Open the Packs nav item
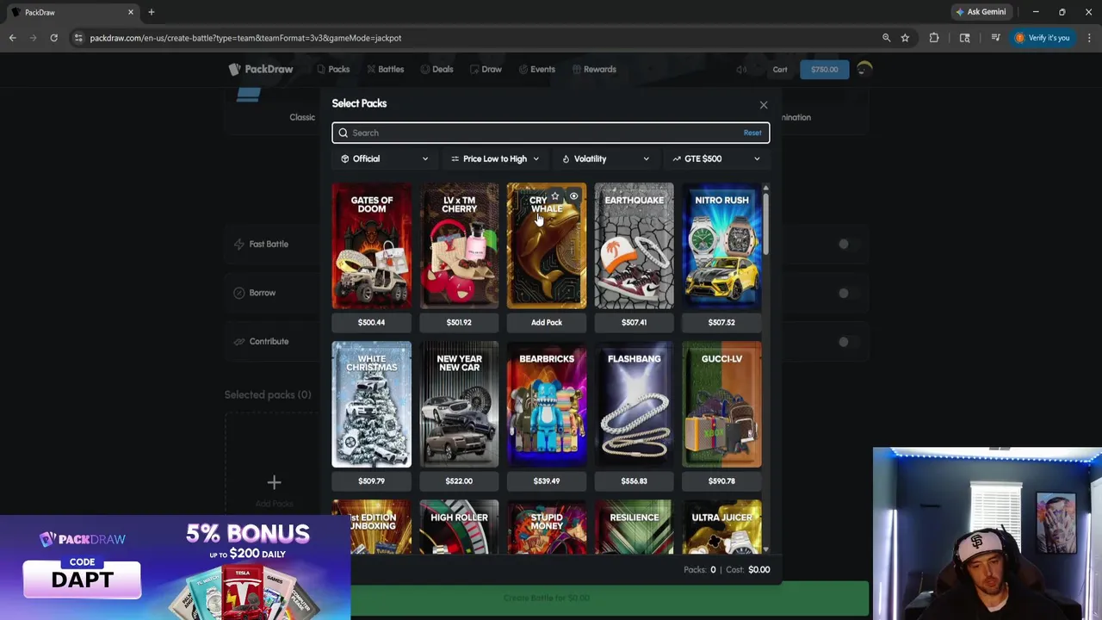 [333, 69]
